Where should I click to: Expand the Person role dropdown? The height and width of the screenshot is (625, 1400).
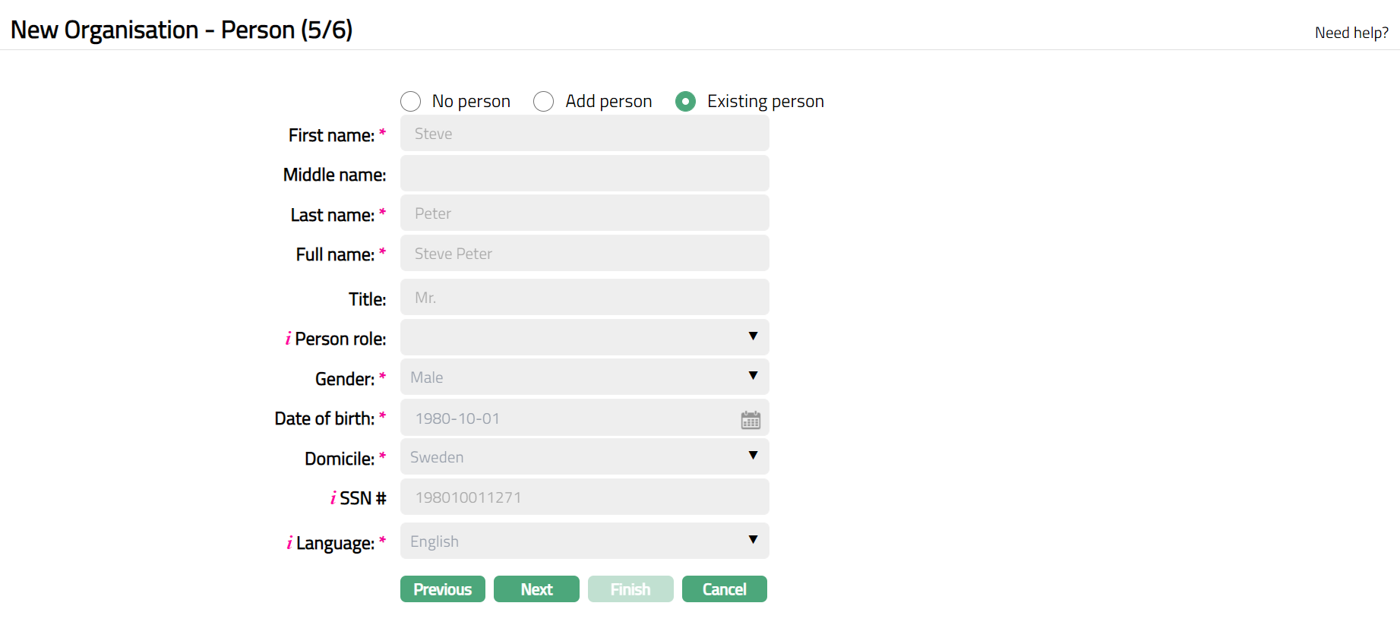pyautogui.click(x=584, y=337)
